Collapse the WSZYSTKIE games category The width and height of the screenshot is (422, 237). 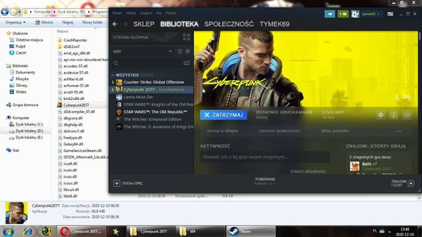(113, 75)
